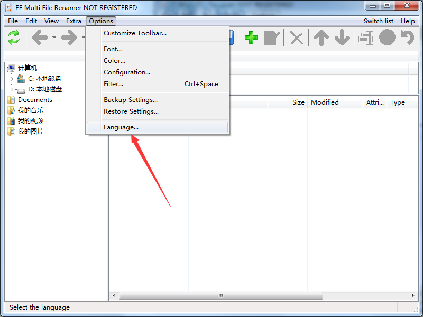Click the move down arrow icon
The width and height of the screenshot is (423, 317).
342,38
